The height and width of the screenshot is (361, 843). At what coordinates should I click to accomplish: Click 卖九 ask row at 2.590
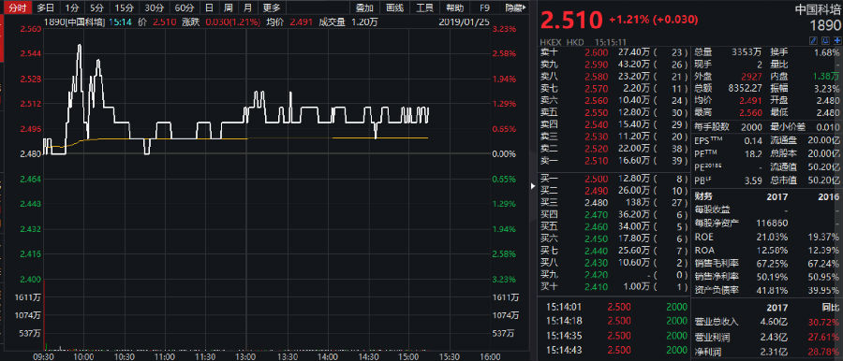click(614, 65)
